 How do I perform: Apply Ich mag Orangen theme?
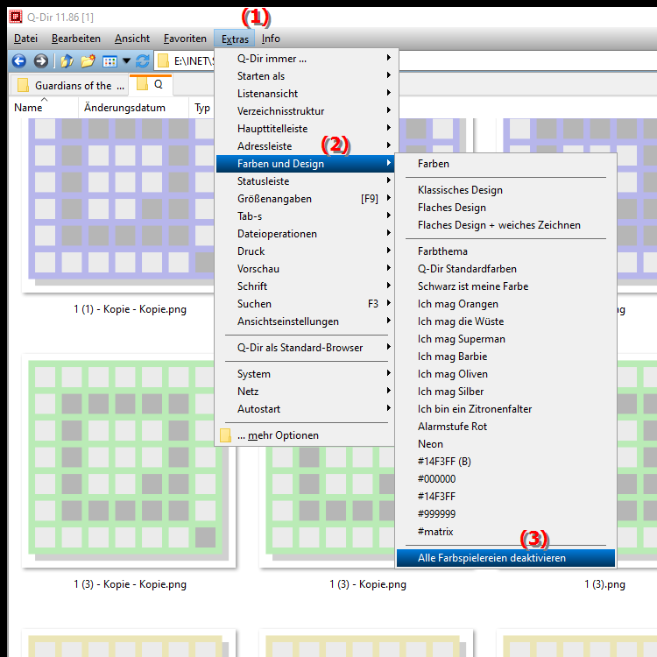click(505, 304)
